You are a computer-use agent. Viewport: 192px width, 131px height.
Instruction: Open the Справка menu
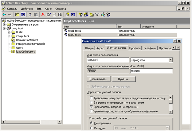[61, 9]
